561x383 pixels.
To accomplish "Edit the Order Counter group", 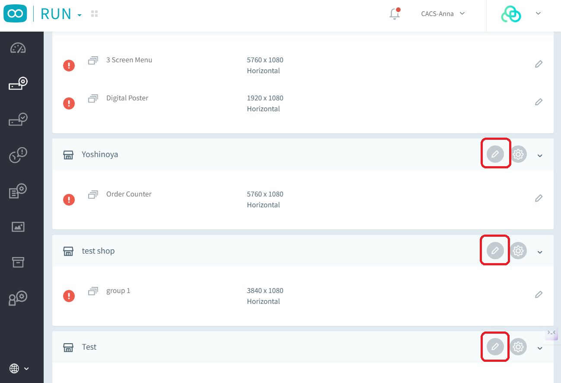I will click(x=539, y=198).
